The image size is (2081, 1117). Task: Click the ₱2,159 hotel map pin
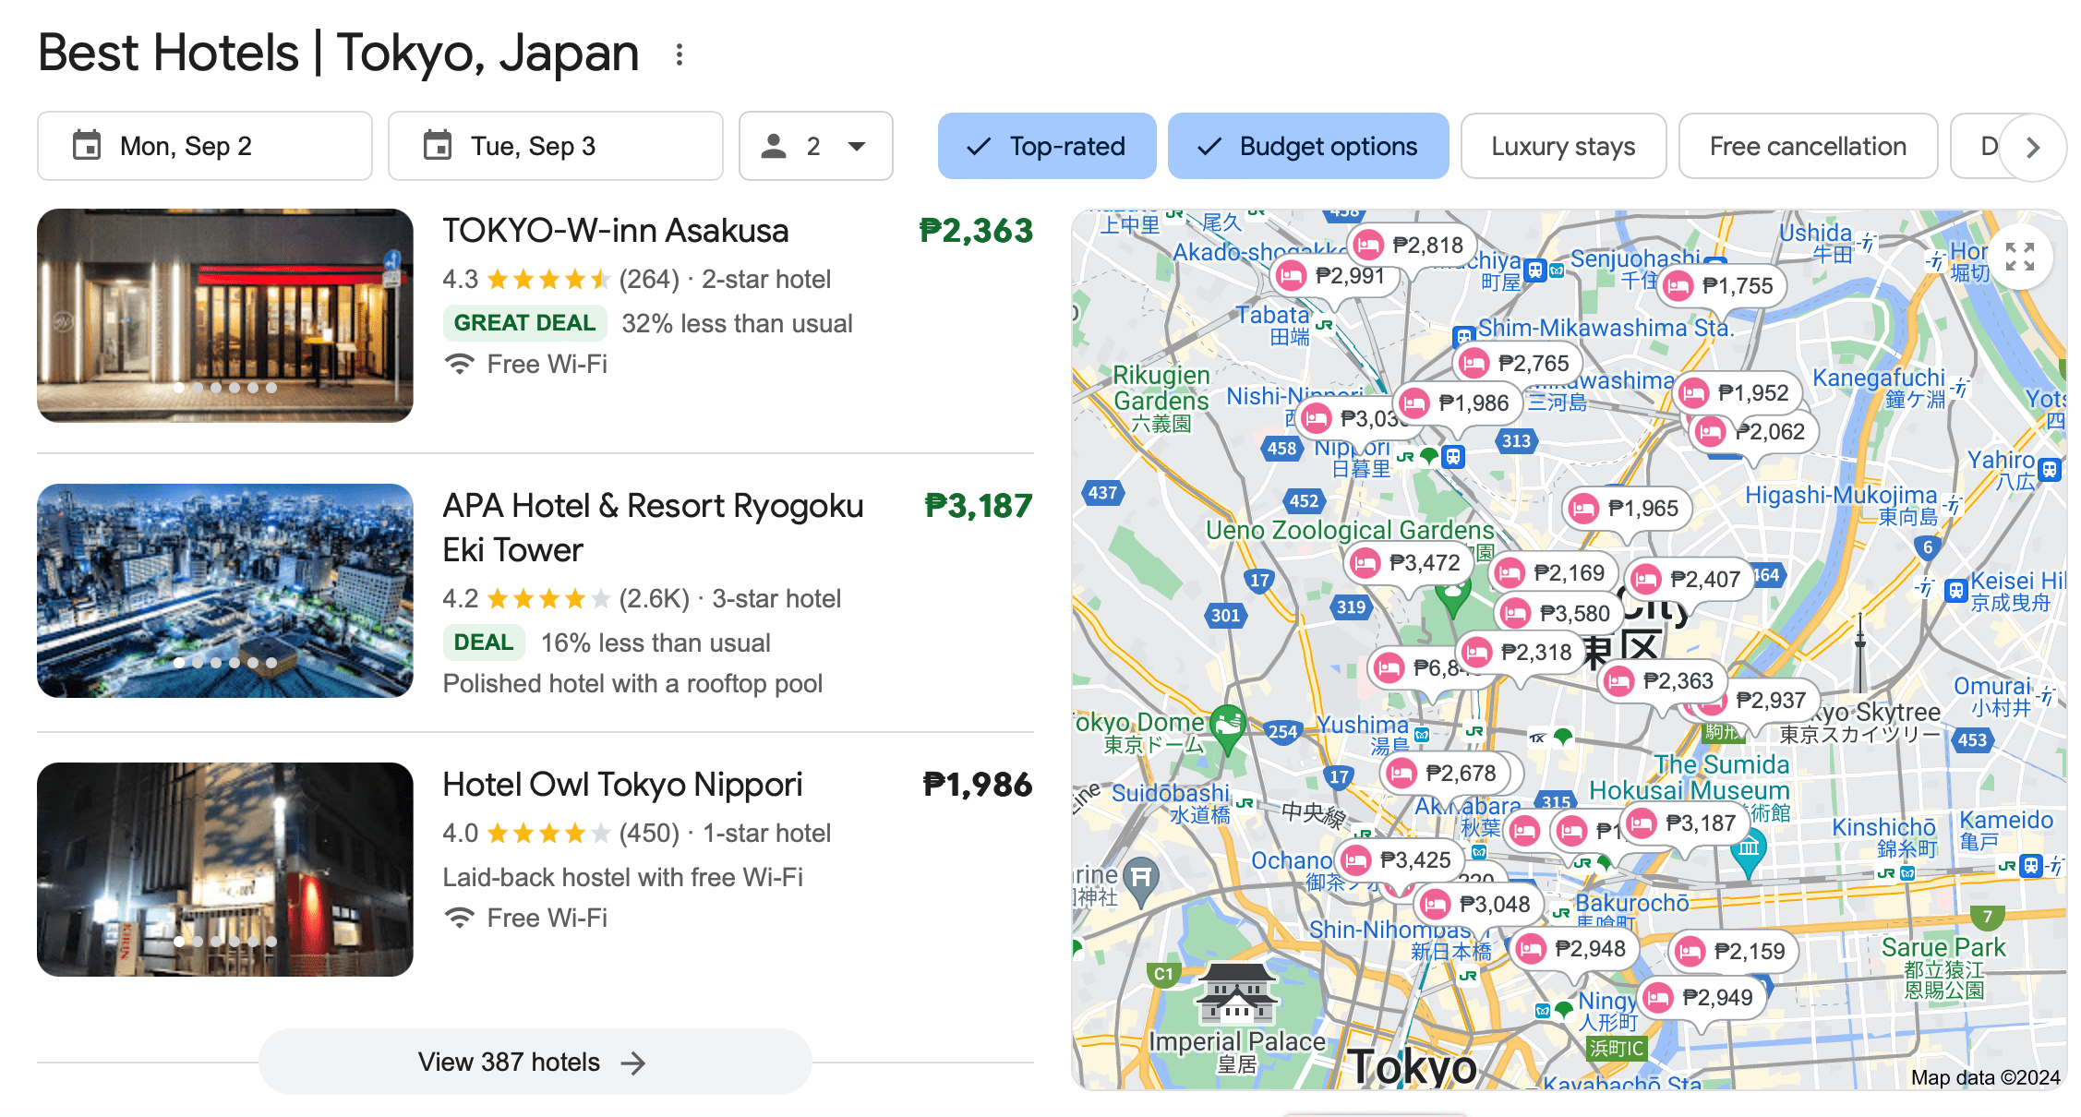(x=1734, y=951)
